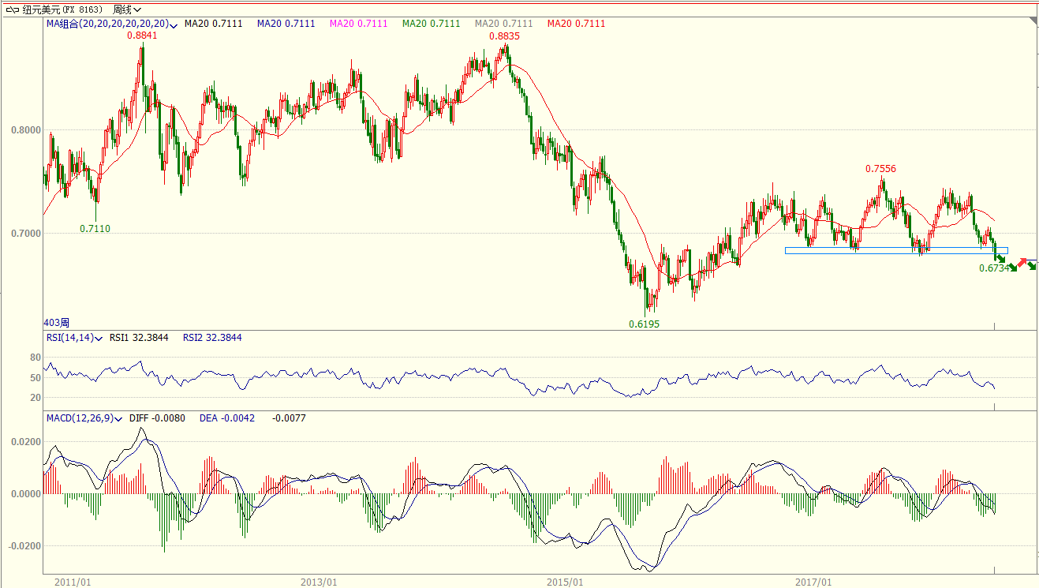This screenshot has width=1039, height=588.
Task: Select the gray MA20 0.7111 label
Action: (x=503, y=24)
